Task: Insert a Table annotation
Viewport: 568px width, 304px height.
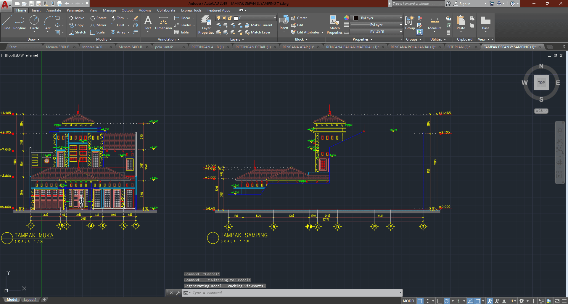Action: 181,32
